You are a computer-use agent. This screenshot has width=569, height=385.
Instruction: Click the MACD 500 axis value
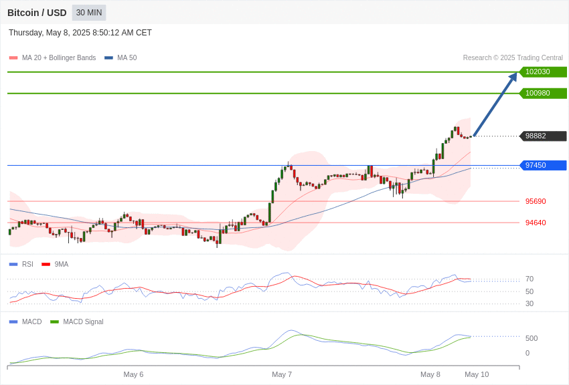pyautogui.click(x=532, y=338)
